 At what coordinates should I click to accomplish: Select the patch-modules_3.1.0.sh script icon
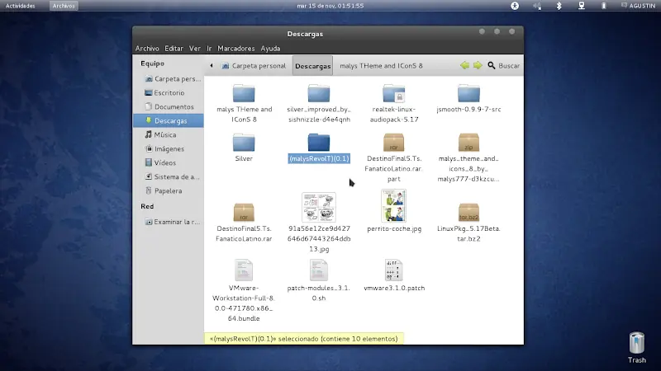point(319,270)
